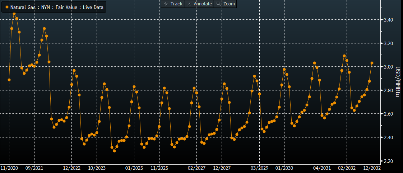Image resolution: width=403 pixels, height=173 pixels.
Task: Click the 12/2022 x-axis date label
Action: pos(72,168)
